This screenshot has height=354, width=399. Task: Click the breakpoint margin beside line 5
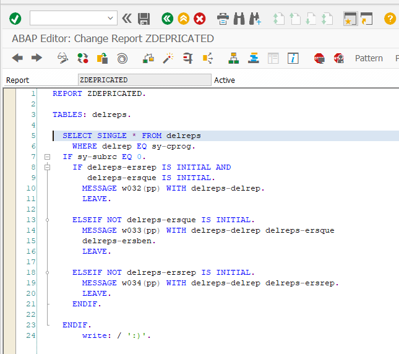(9, 136)
